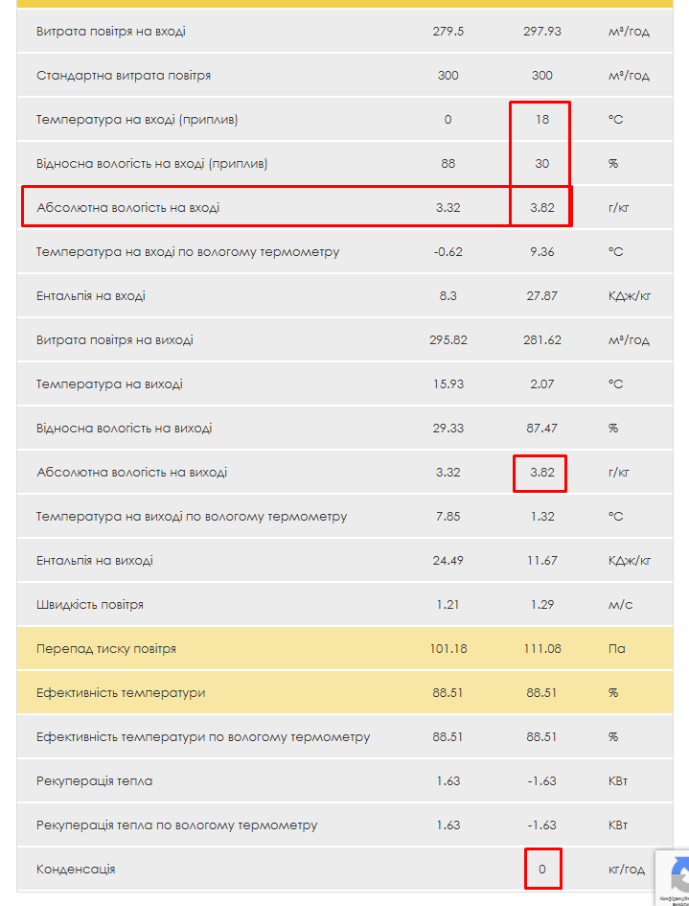Click the outlet temperature value 15.93

pos(448,384)
